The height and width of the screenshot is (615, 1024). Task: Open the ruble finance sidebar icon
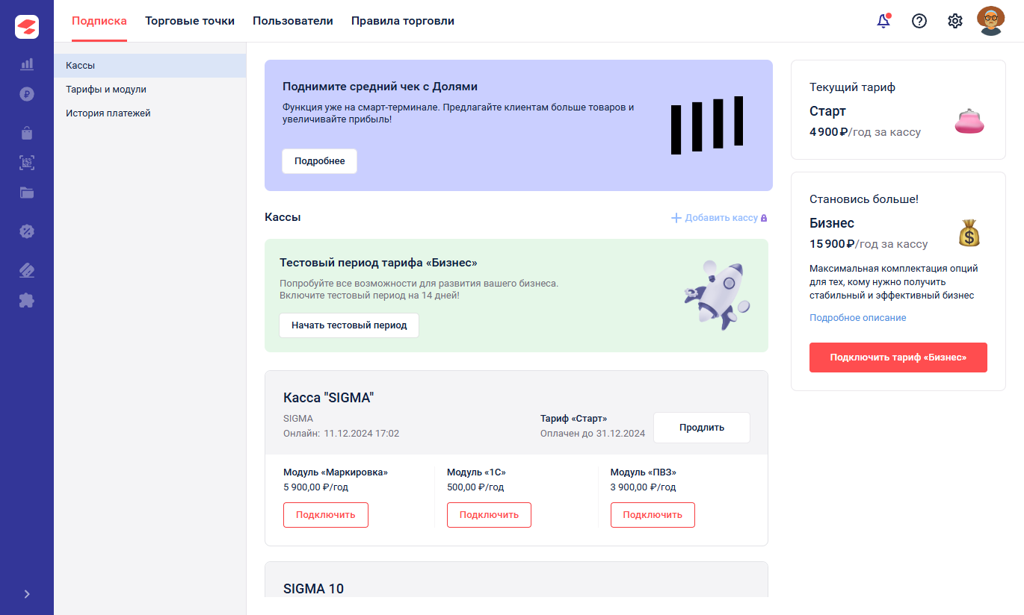(27, 94)
